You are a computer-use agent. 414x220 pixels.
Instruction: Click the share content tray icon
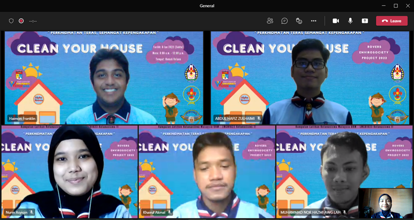tap(365, 21)
